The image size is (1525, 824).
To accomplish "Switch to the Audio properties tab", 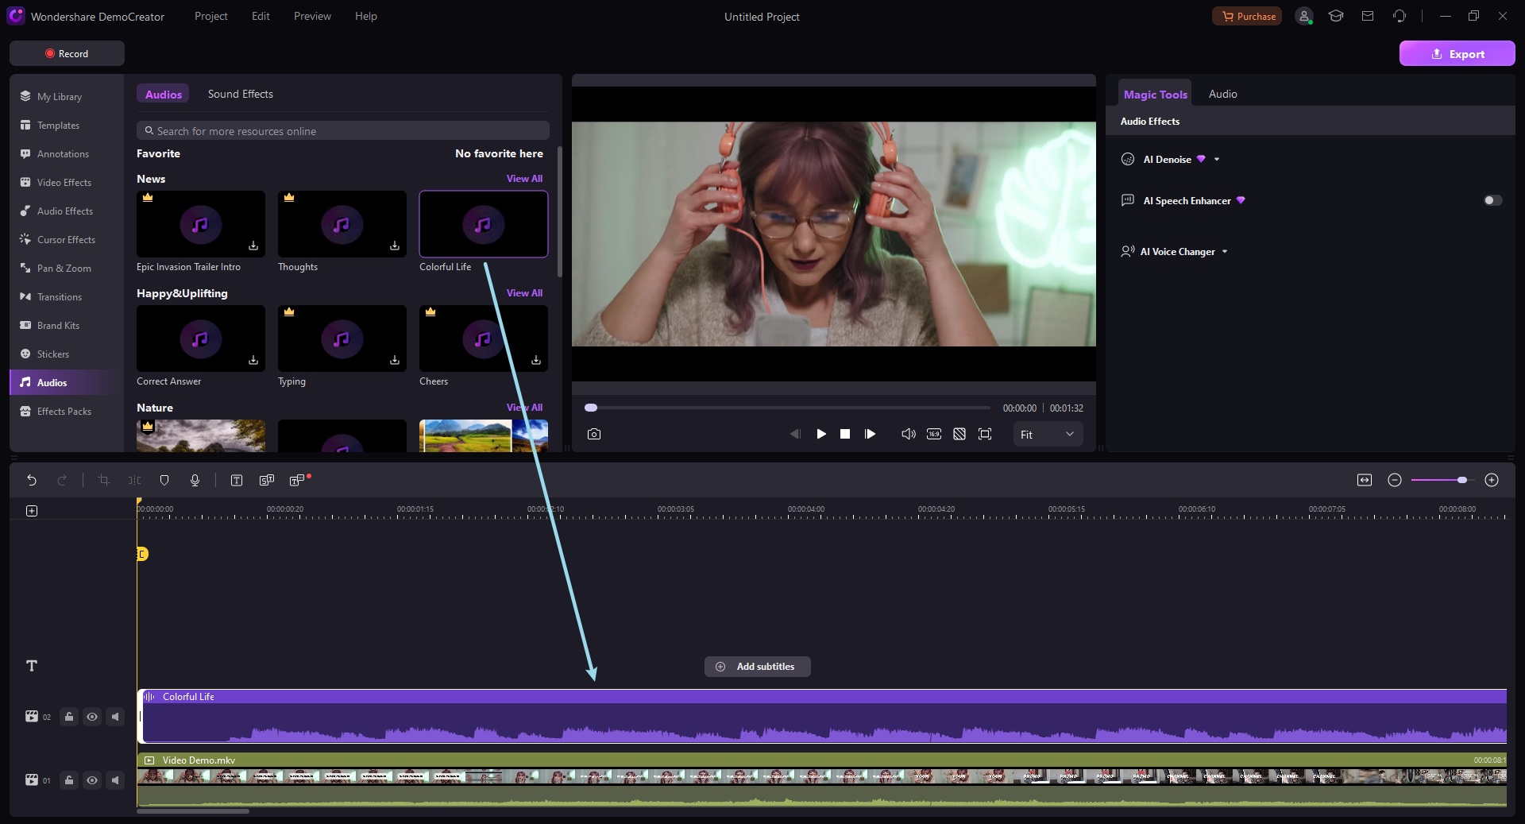I will point(1222,94).
